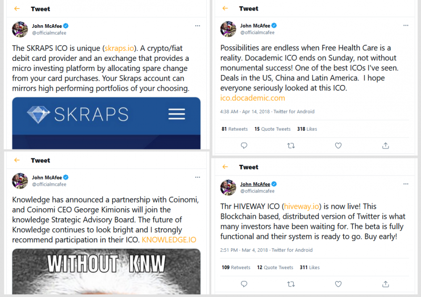The height and width of the screenshot is (297, 421).
Task: Visit the hiveway.io link
Action: 298,206
